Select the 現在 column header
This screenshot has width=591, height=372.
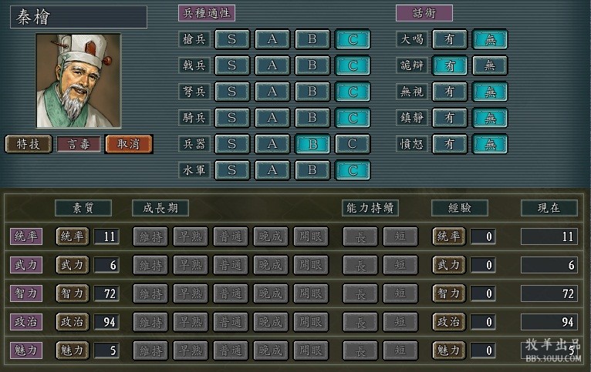(x=549, y=208)
